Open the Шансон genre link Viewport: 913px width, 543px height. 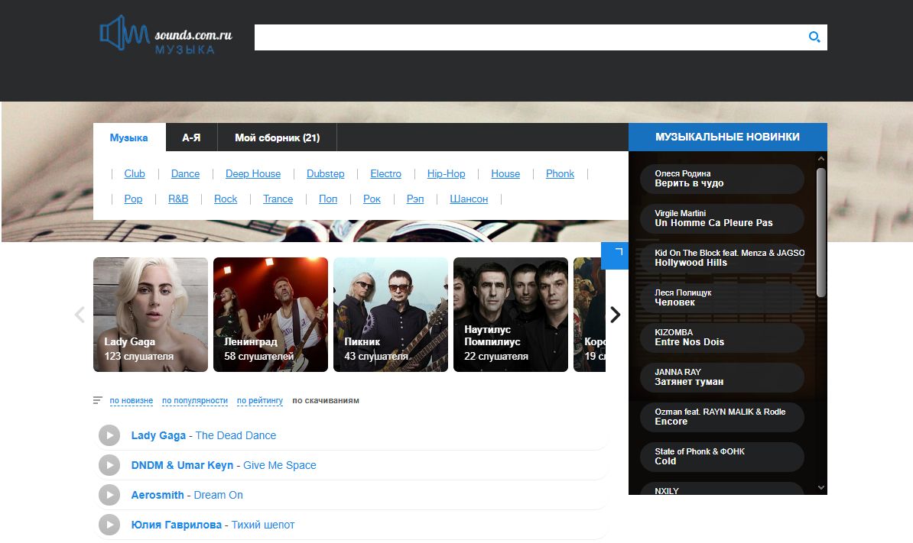tap(469, 199)
